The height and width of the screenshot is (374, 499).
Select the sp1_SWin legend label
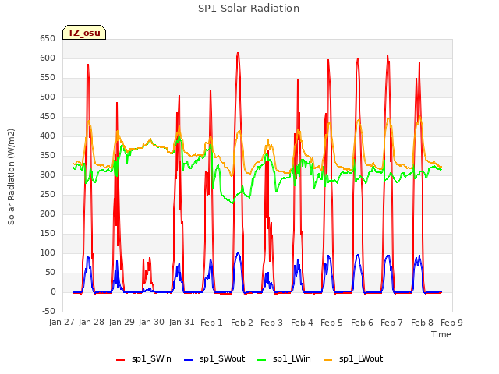pos(151,358)
